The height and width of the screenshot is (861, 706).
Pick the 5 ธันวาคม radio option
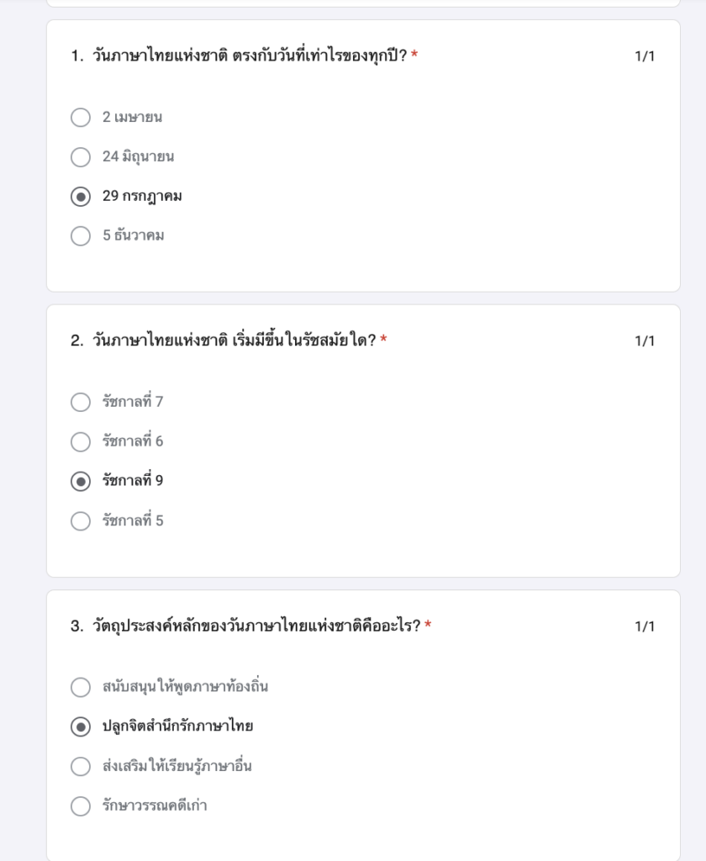pos(81,236)
